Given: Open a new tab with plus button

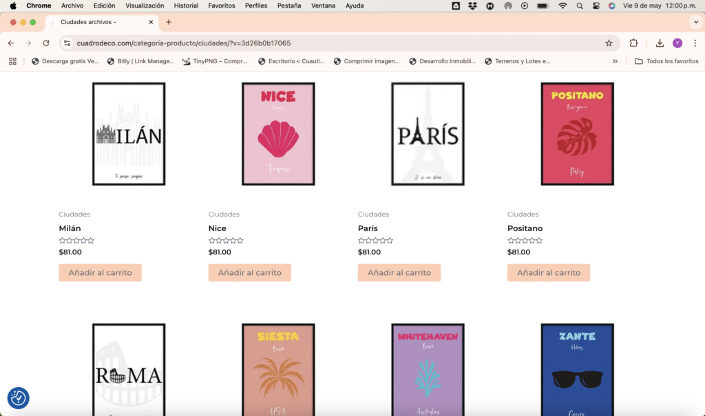Looking at the screenshot, I should point(169,22).
